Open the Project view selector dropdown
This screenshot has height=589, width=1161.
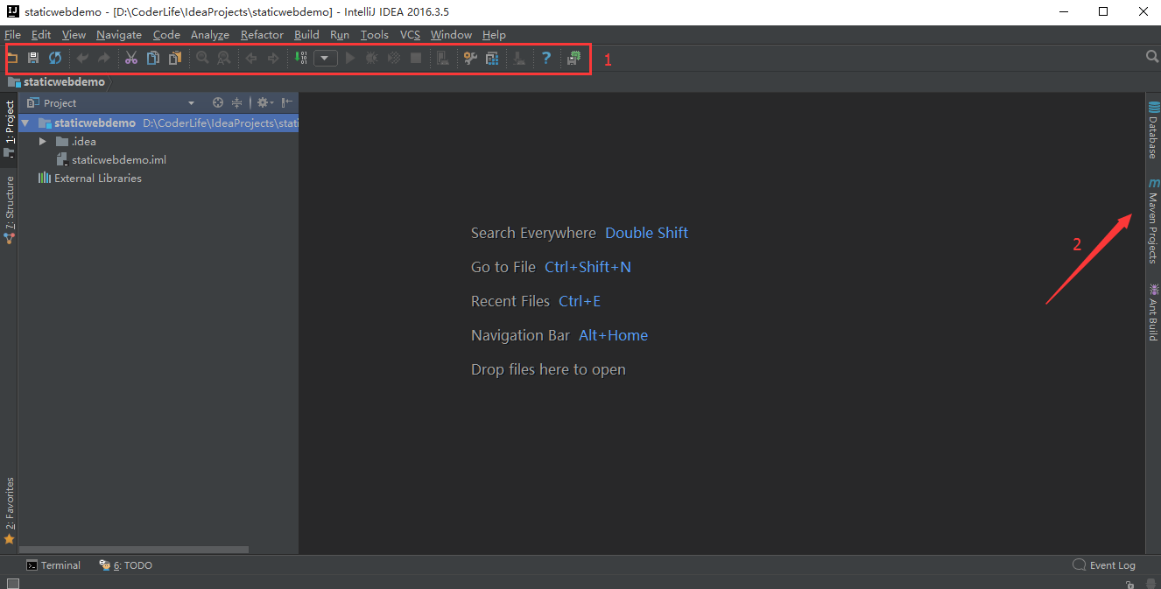tap(191, 103)
